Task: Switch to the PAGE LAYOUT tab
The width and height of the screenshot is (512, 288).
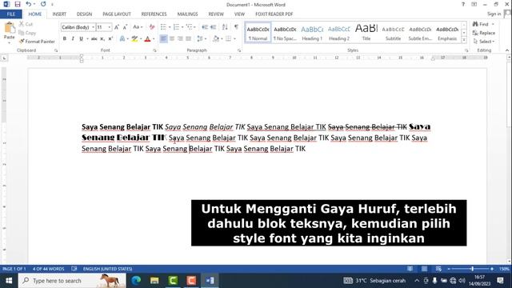Action: (x=117, y=14)
